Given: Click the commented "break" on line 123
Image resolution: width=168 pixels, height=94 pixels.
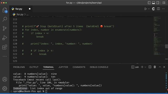Looking at the screenshot, I should (43, 54).
